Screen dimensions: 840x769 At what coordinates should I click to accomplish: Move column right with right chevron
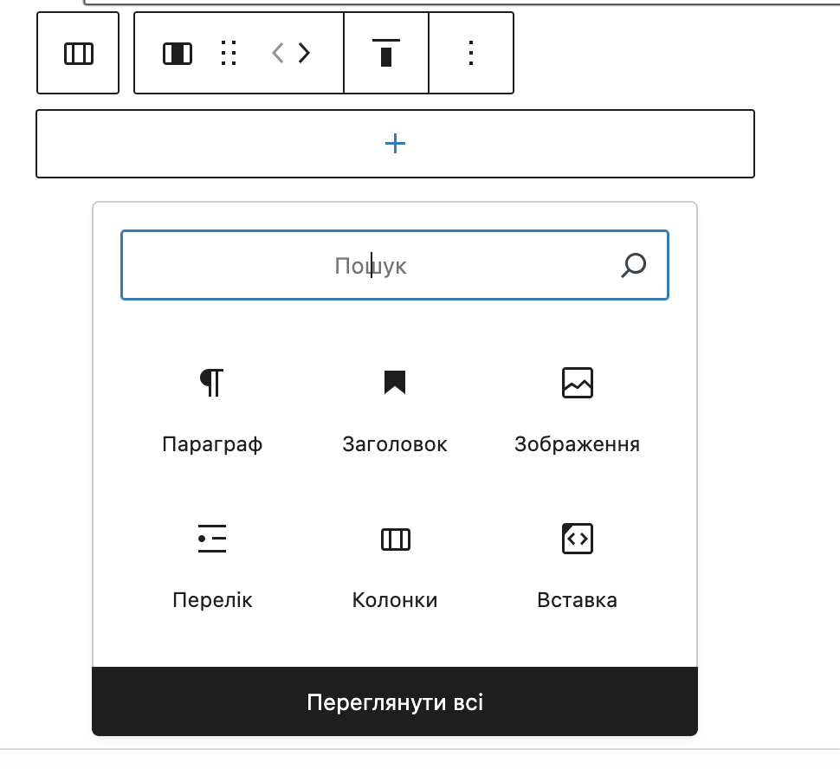coord(304,54)
